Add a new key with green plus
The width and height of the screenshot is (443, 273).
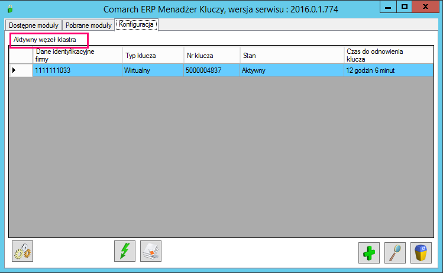click(x=369, y=253)
